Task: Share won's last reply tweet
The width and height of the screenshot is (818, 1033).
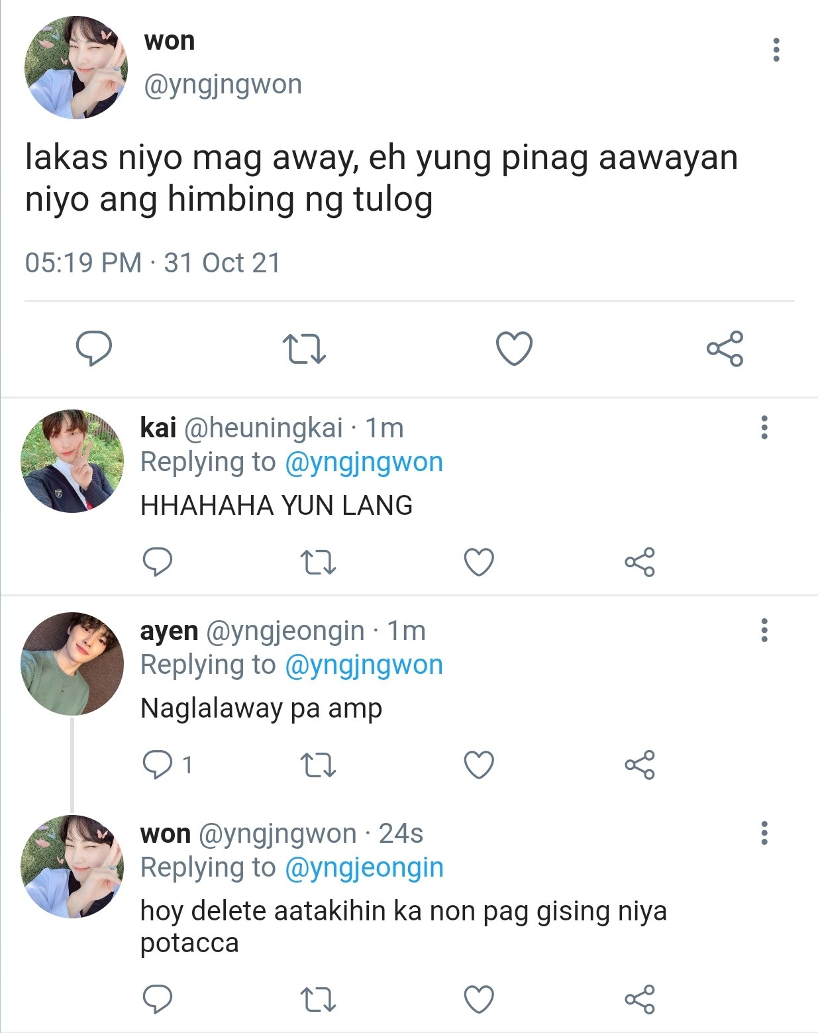Action: click(x=640, y=999)
